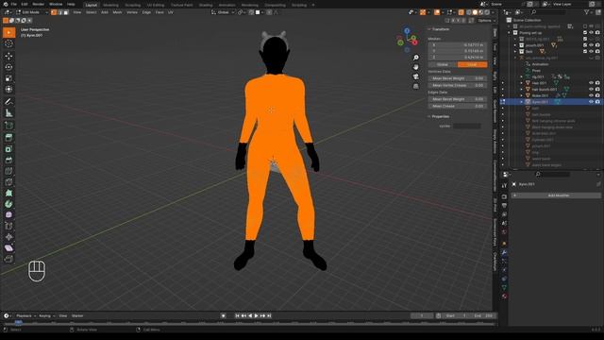Select the Spin tool
This screenshot has width=604, height=340.
point(8,204)
